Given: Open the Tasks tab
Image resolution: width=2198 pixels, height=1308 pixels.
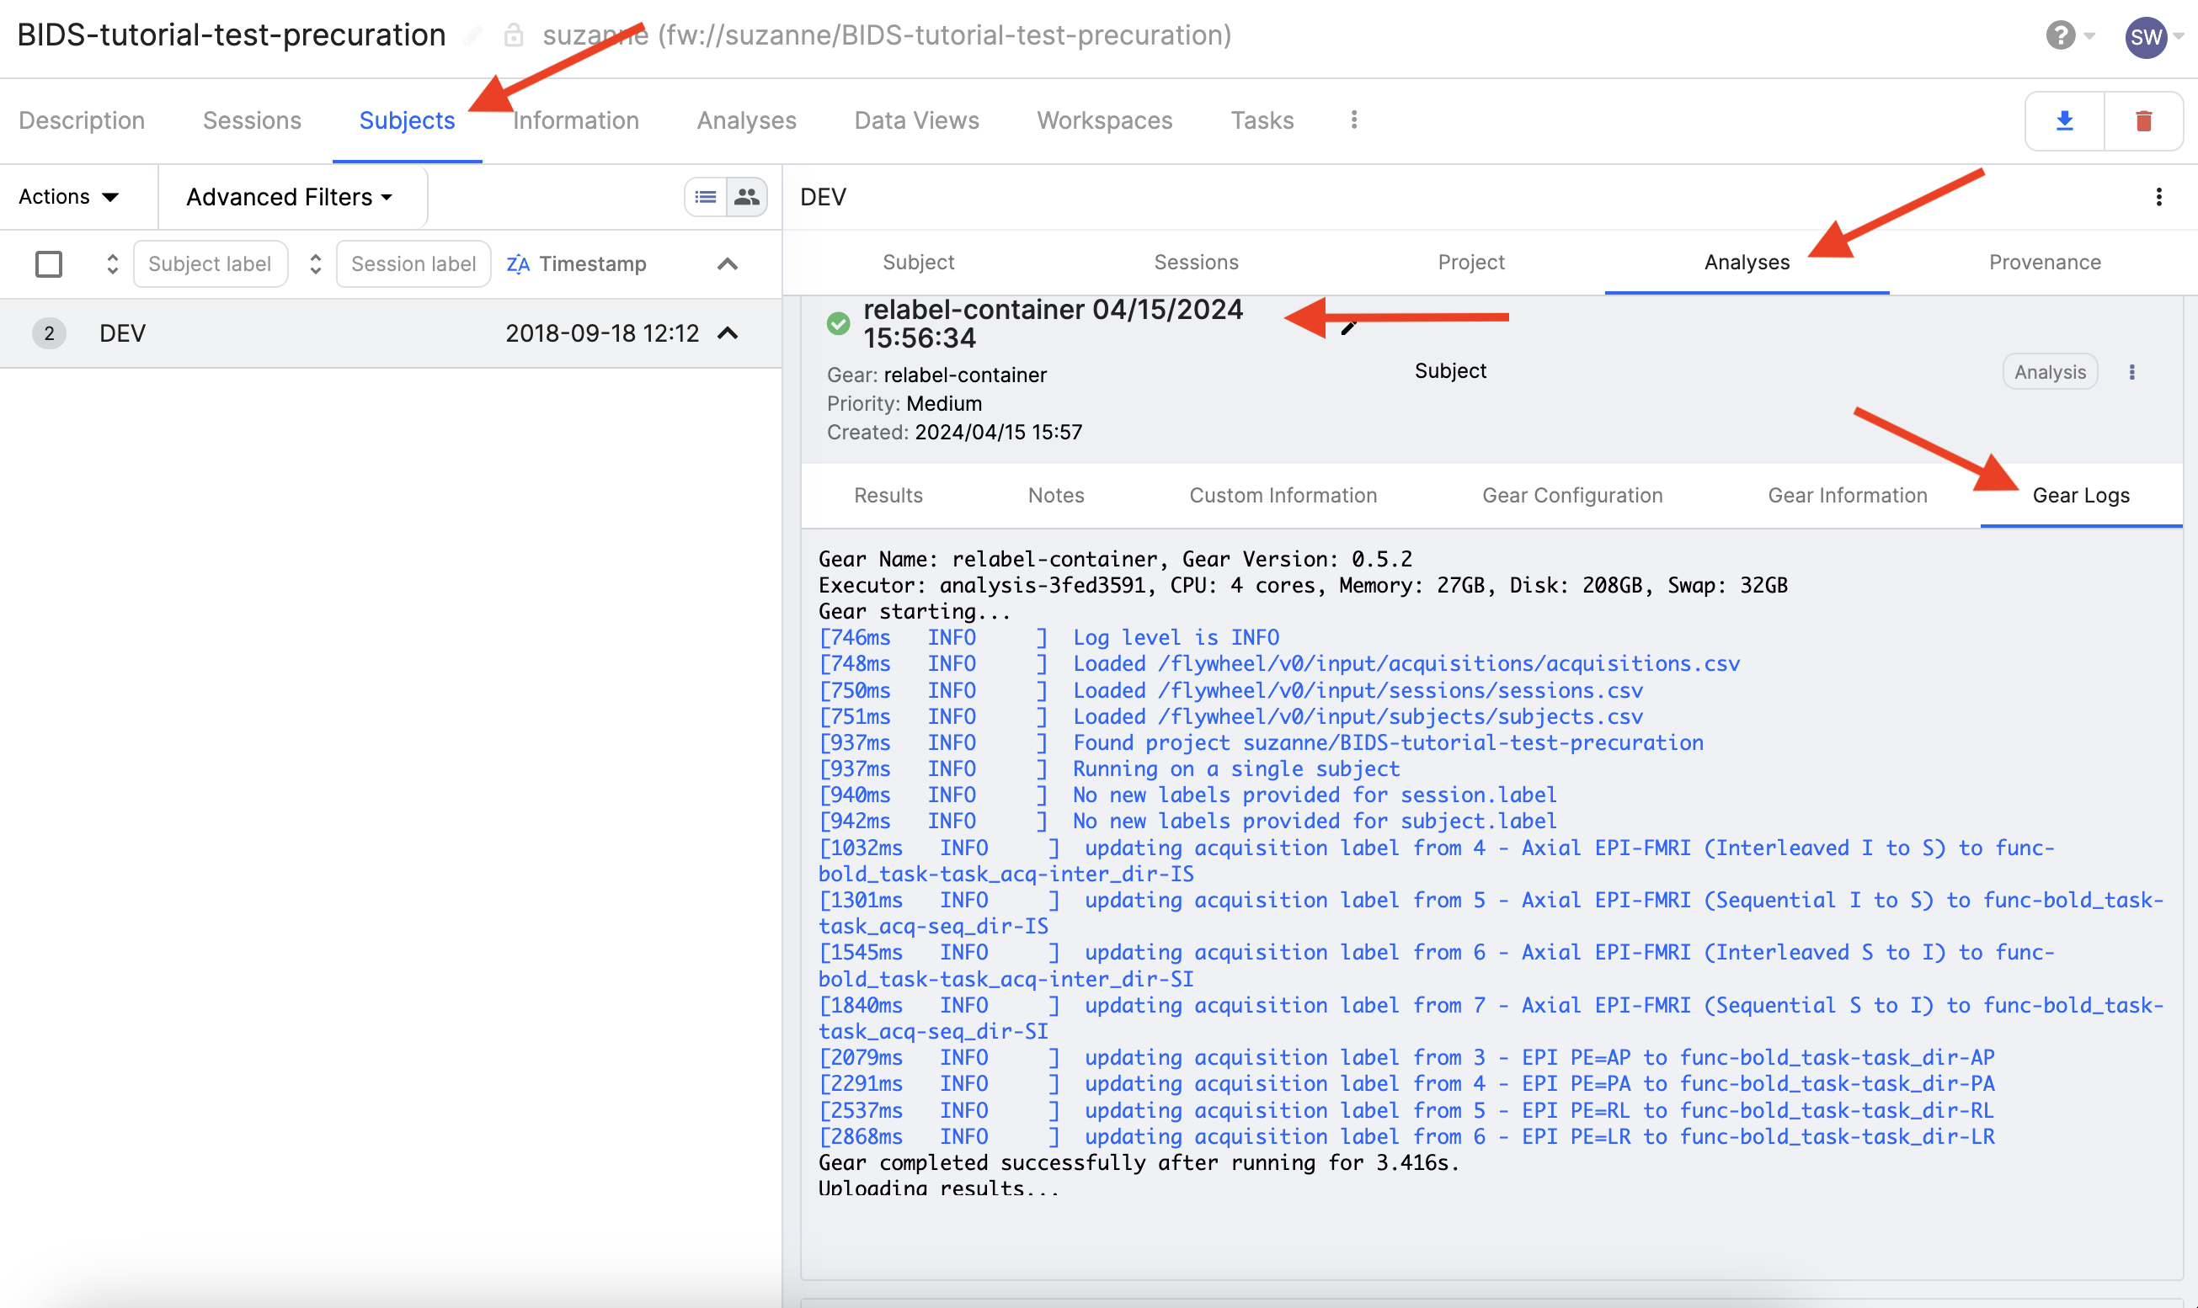Looking at the screenshot, I should (1262, 120).
